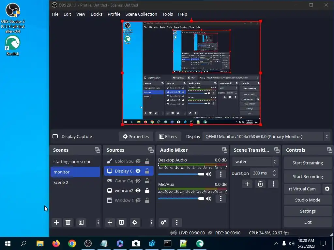Increase transition duration with up arrow

274,171
